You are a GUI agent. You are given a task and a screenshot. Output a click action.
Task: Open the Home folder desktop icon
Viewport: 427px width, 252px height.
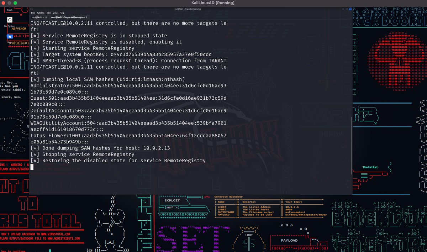(10, 38)
